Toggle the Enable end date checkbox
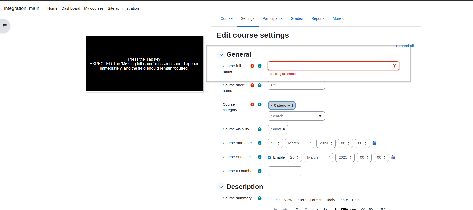This screenshot has height=210, width=473. pyautogui.click(x=270, y=157)
